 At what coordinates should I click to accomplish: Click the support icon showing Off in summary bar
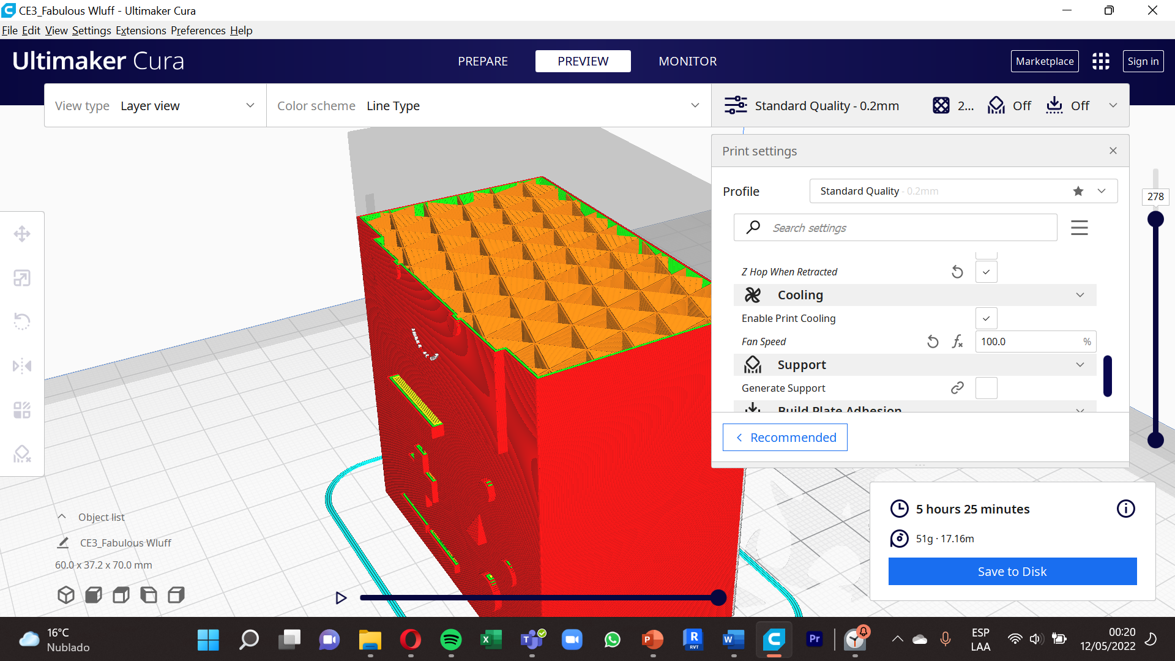pyautogui.click(x=996, y=105)
